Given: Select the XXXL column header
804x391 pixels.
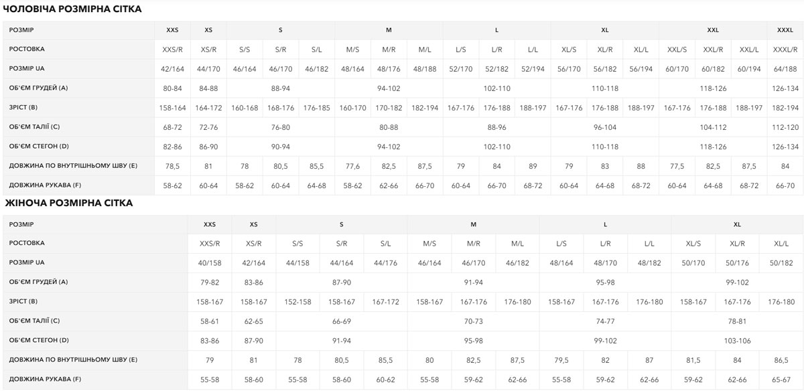Looking at the screenshot, I should pyautogui.click(x=785, y=30).
